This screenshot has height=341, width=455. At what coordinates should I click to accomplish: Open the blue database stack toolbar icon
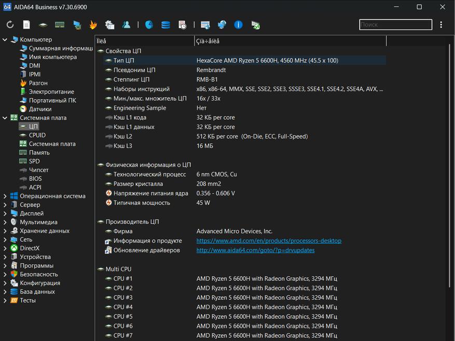[x=166, y=25]
